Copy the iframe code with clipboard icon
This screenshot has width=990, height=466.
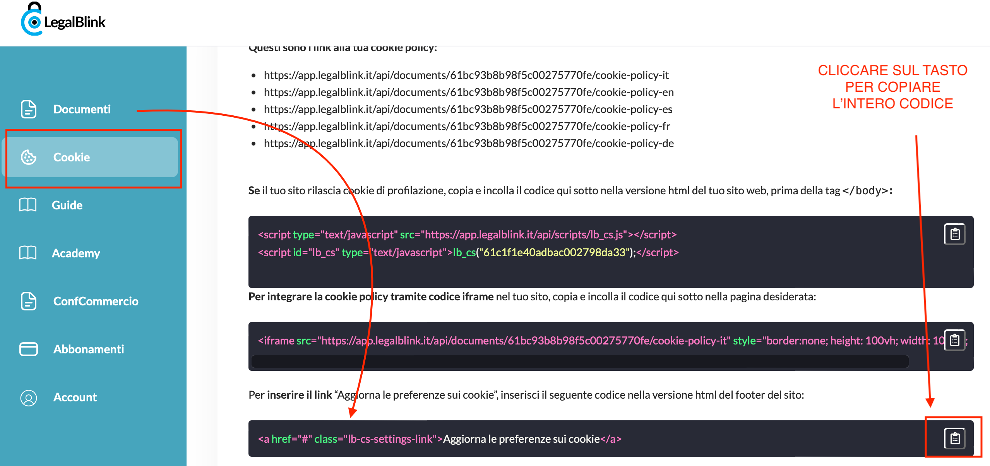coord(955,340)
